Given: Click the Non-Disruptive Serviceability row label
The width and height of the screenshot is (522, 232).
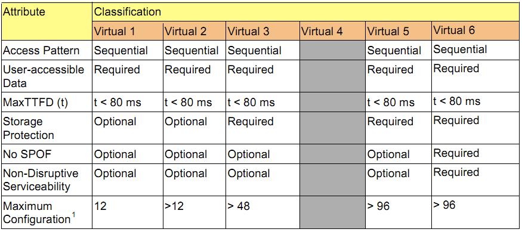Looking at the screenshot, I should click(47, 180).
